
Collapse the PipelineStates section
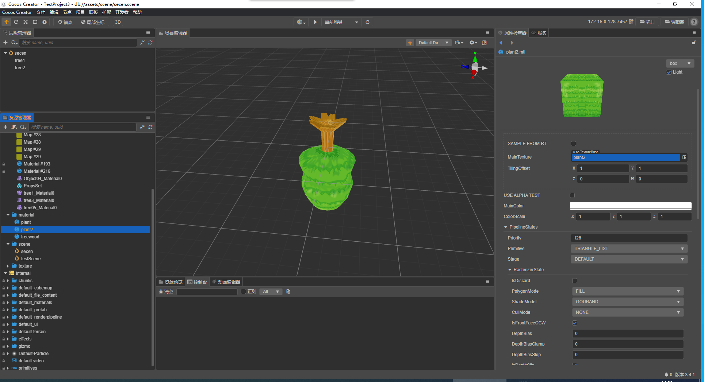(506, 227)
